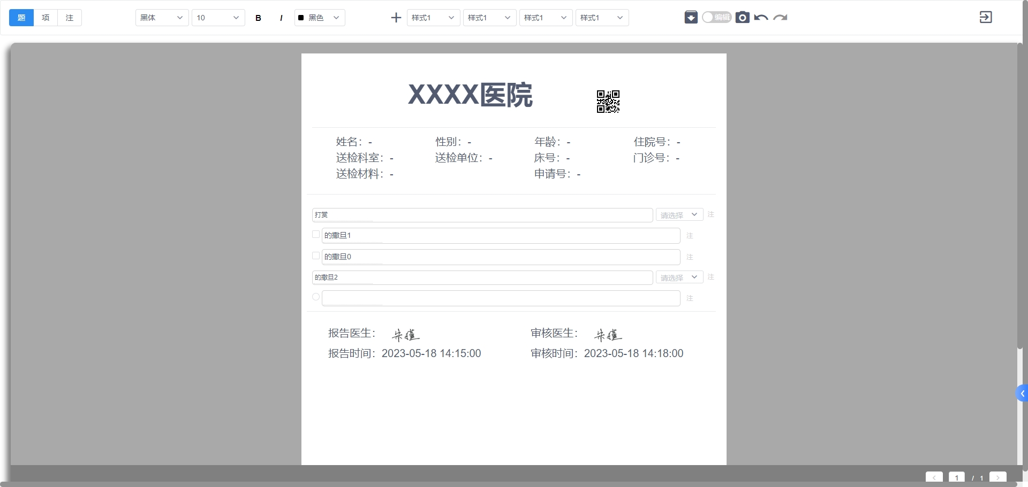Open the first 样式1 dropdown after the plus
Viewport: 1028px width, 487px height.
pyautogui.click(x=433, y=18)
